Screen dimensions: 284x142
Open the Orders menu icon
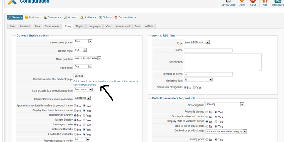66,17
